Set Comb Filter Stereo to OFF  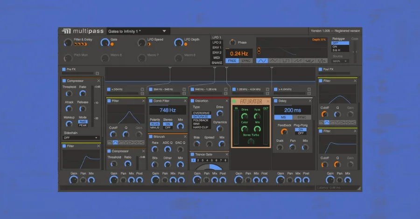pyautogui.click(x=168, y=128)
